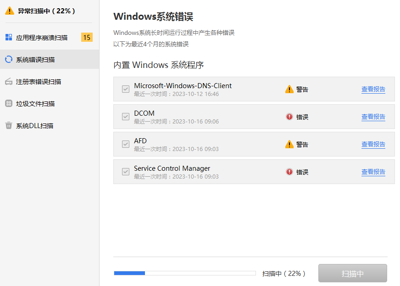Toggle the Service Control Manager checkbox
The height and width of the screenshot is (286, 400).
125,172
